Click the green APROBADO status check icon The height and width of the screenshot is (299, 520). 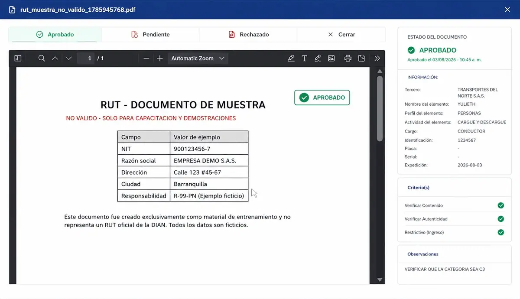click(x=411, y=50)
